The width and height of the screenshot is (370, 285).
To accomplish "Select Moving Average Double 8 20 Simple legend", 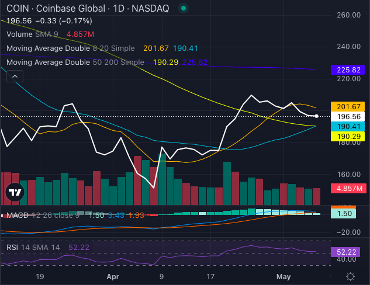I will (71, 48).
